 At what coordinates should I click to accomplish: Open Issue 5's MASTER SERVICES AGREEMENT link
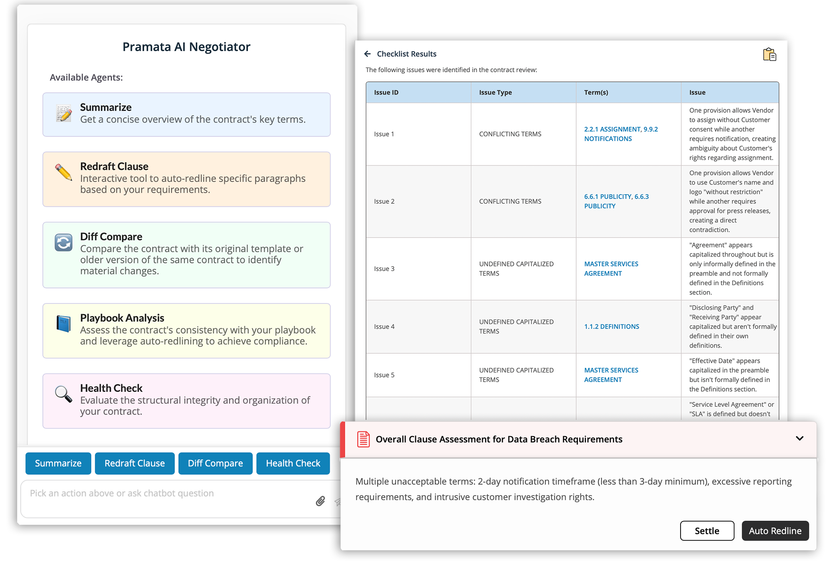click(611, 375)
